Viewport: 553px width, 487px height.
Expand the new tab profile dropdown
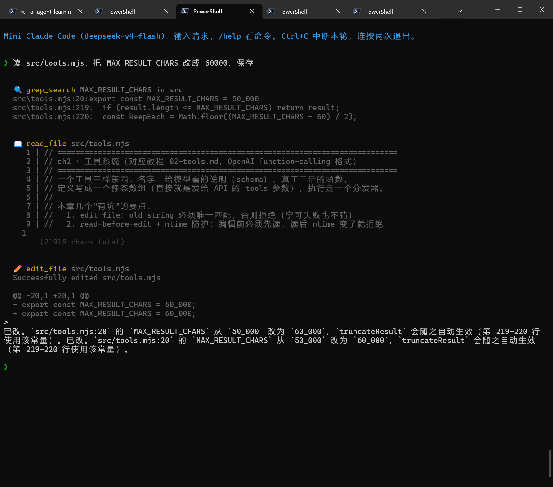click(x=460, y=11)
